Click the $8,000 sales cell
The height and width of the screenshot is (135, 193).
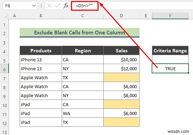click(x=121, y=95)
